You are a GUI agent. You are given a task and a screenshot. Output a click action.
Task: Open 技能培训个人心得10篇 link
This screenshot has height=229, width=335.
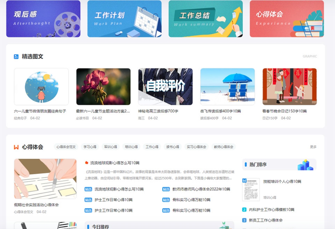(282, 182)
